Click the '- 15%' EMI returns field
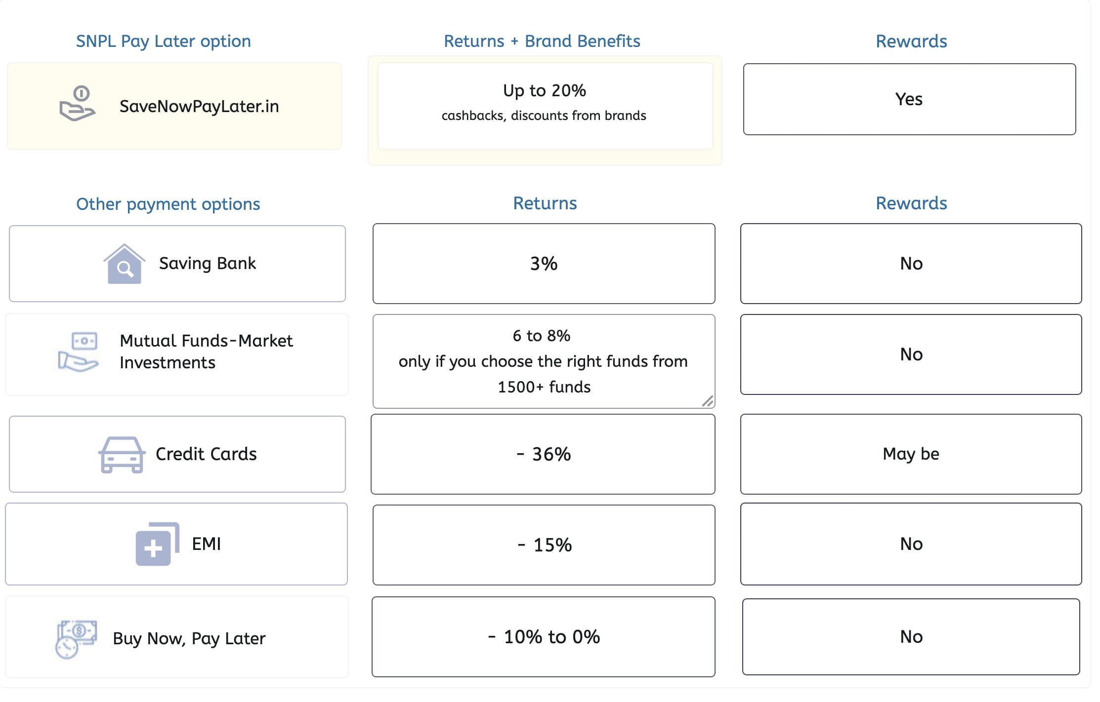The height and width of the screenshot is (702, 1100). tap(544, 545)
